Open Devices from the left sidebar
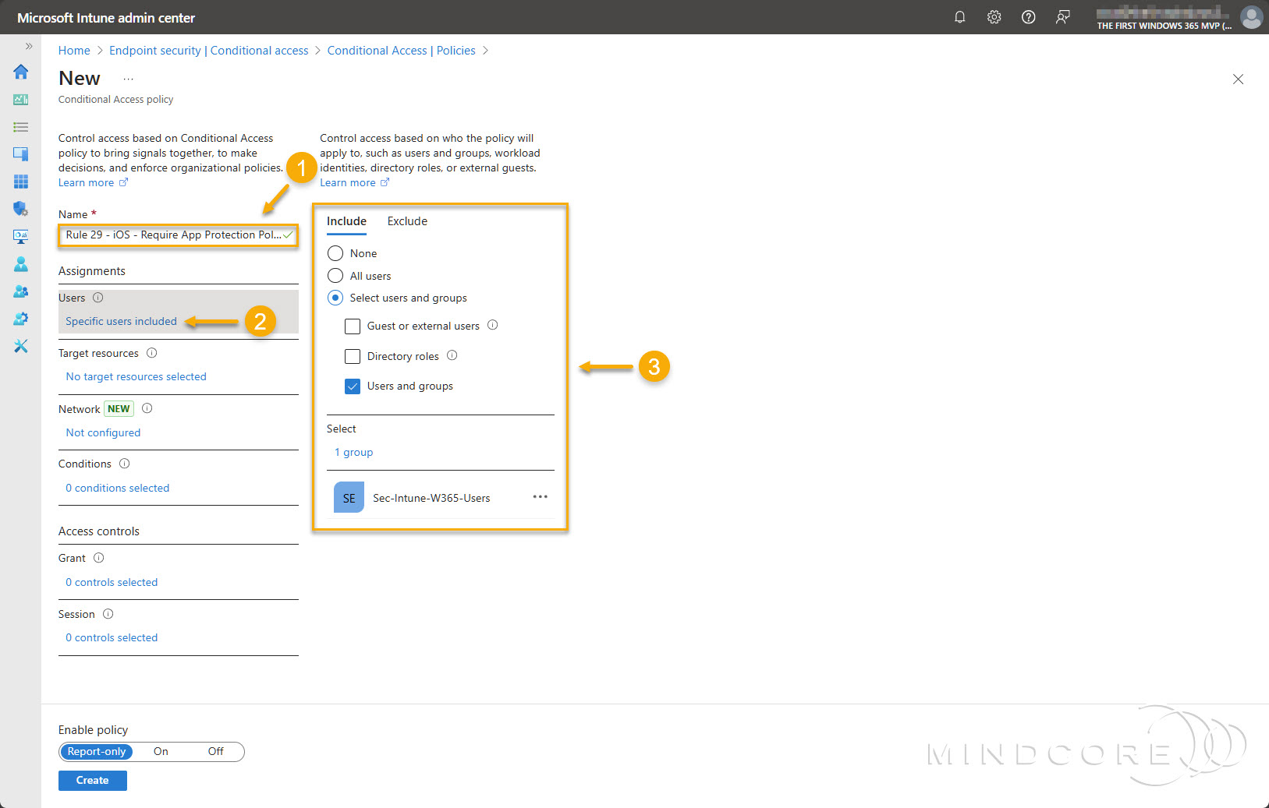 coord(20,153)
